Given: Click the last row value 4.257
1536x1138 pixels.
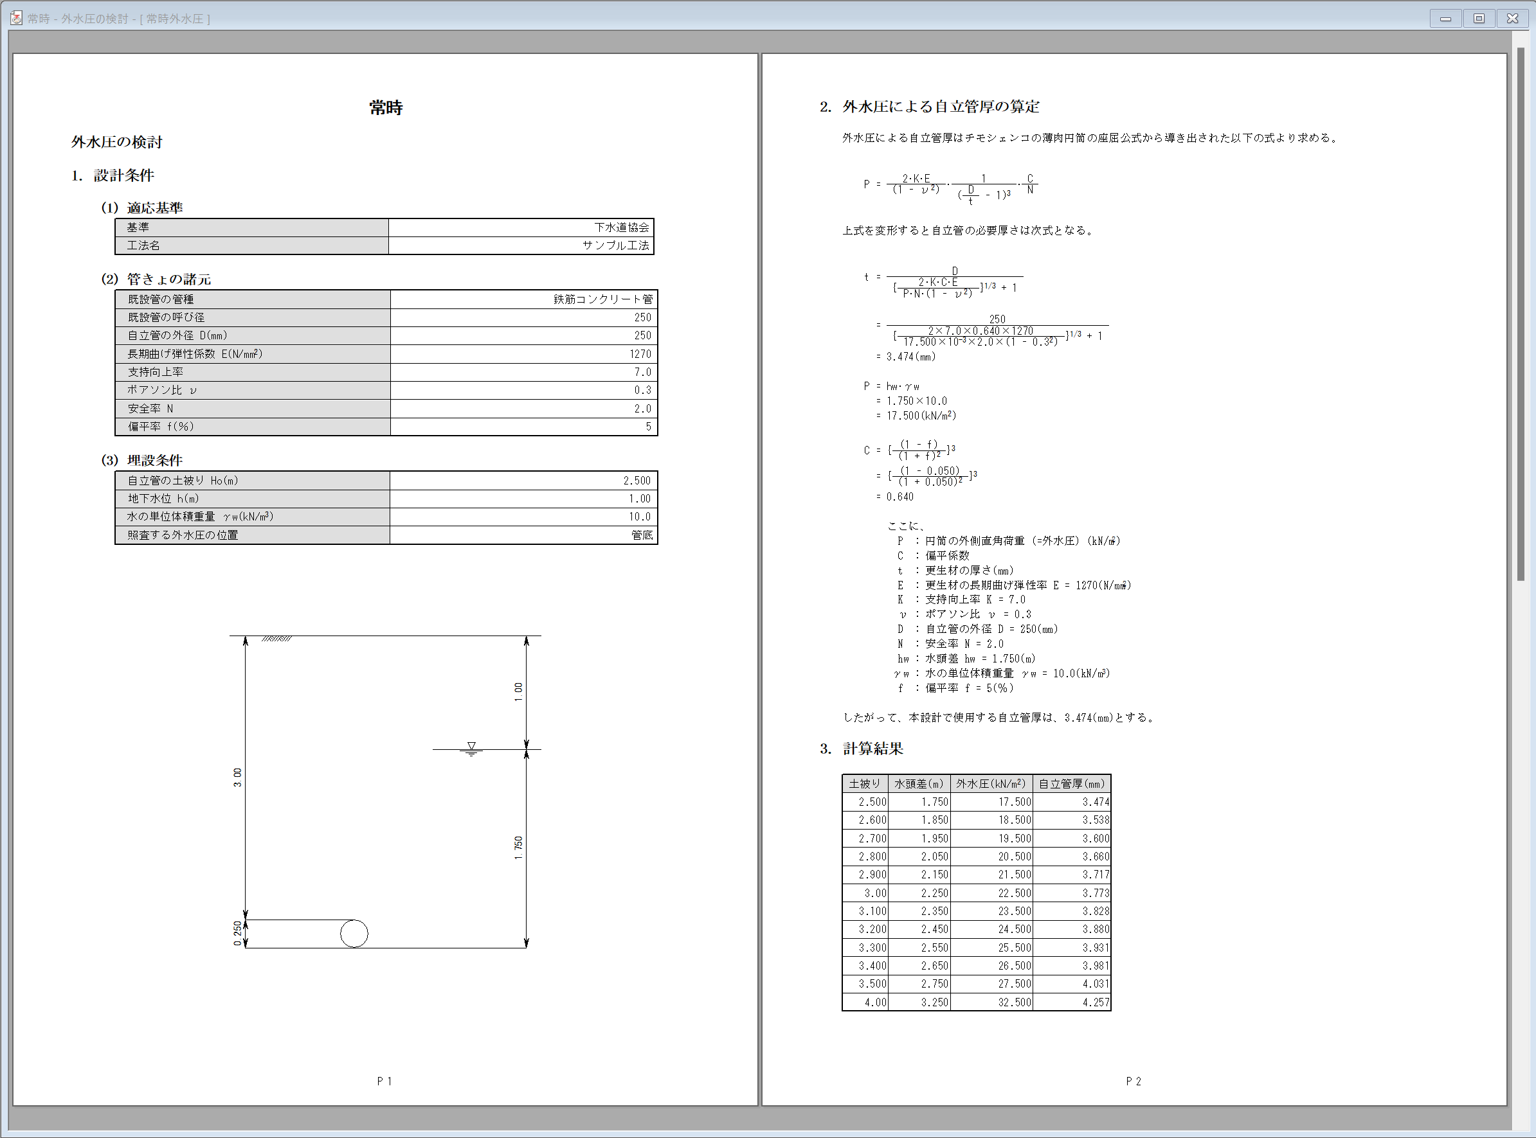Looking at the screenshot, I should click(x=1072, y=1002).
